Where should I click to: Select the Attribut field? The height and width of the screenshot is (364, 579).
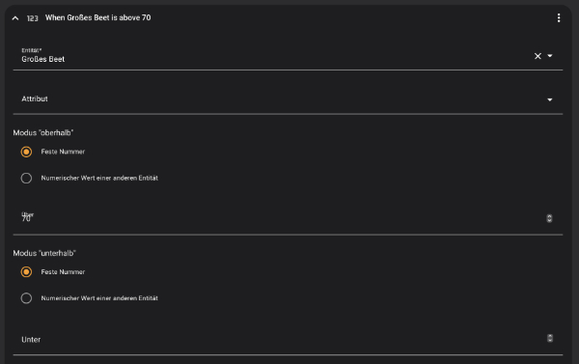coord(288,99)
